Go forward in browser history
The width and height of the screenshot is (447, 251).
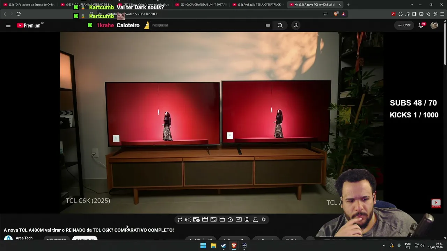tap(12, 14)
